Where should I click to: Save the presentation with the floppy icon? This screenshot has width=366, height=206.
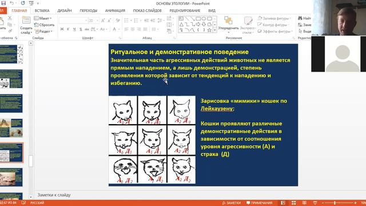coord(3,3)
